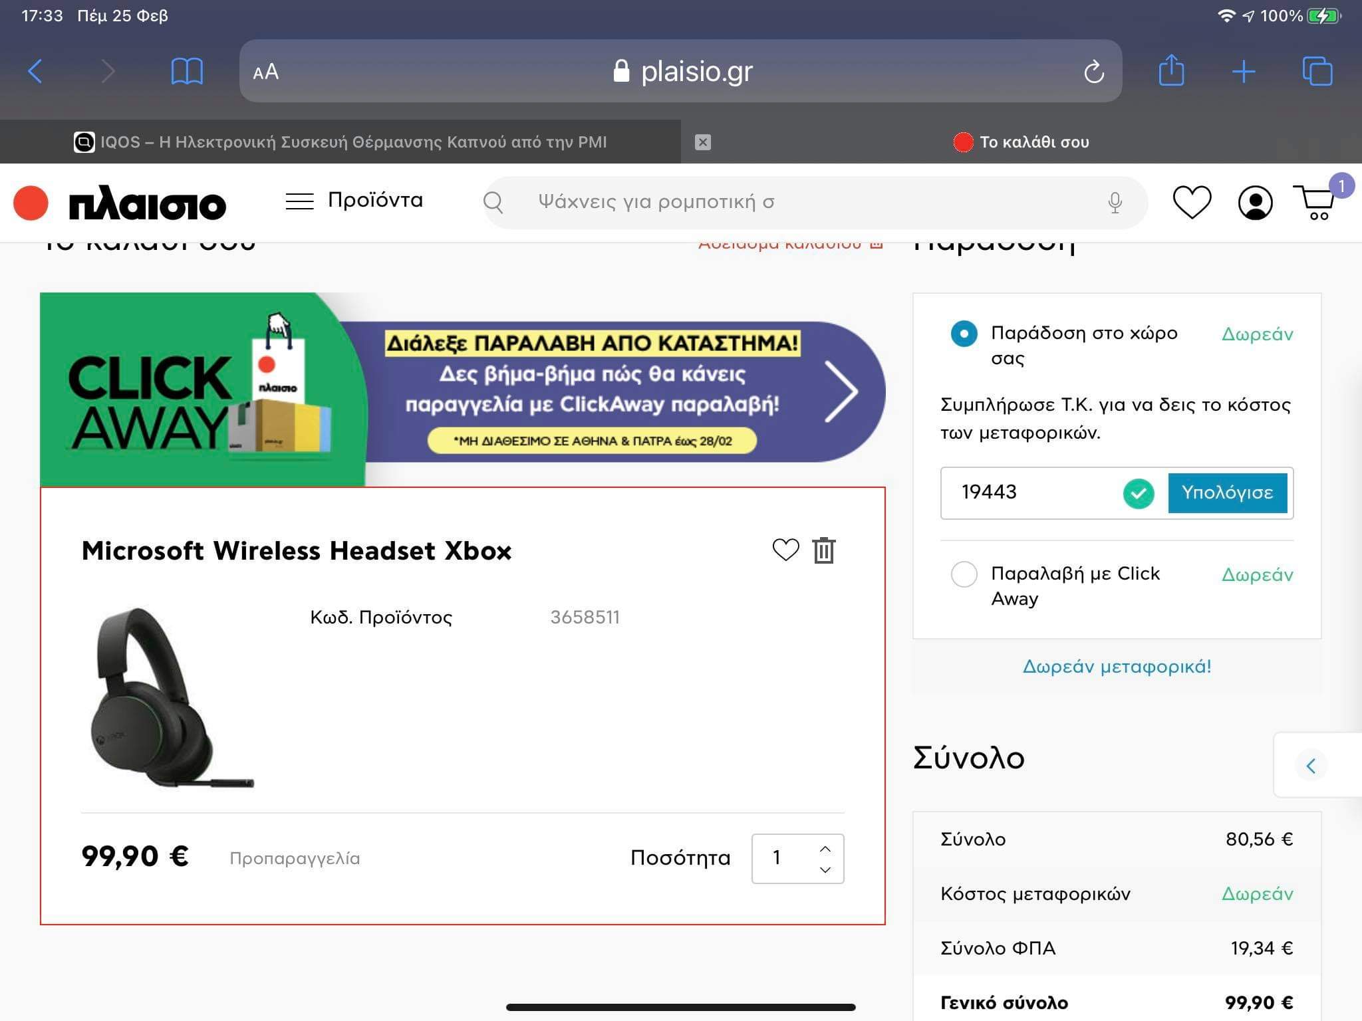The height and width of the screenshot is (1021, 1362).
Task: Click the green postal code checkmark
Action: [1139, 493]
